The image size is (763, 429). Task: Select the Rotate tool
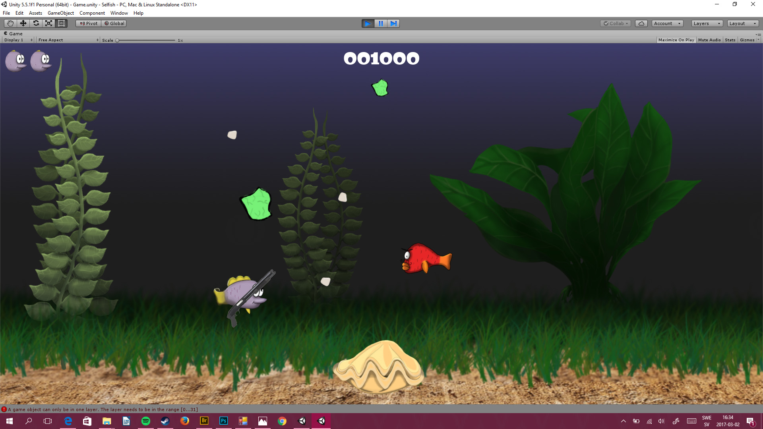click(36, 23)
